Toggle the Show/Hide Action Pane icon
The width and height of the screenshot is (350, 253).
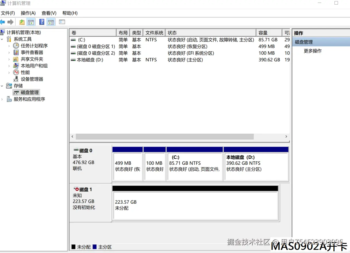(51, 22)
